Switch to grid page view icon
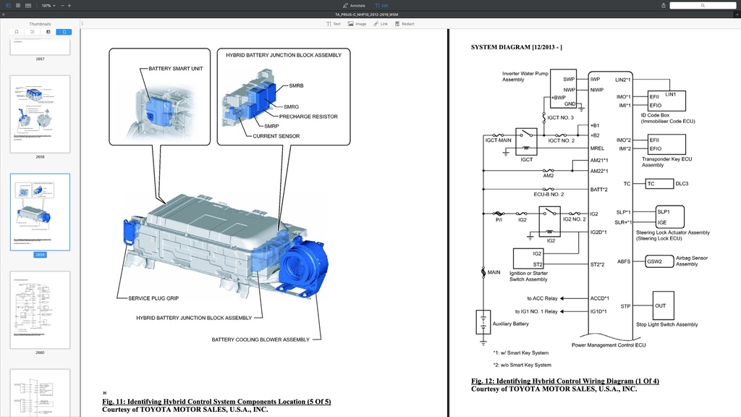This screenshot has height=417, width=741. click(18, 6)
